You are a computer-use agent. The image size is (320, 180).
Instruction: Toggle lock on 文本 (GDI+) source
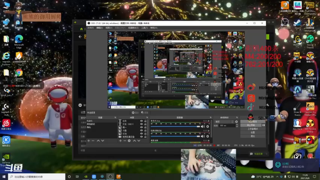[x=145, y=124]
